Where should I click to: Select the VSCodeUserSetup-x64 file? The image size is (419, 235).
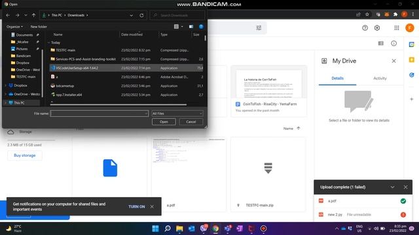pyautogui.click(x=126, y=68)
